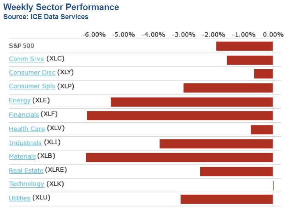Open the Consumer Spls sector link
This screenshot has width=289, height=220.
pos(32,86)
